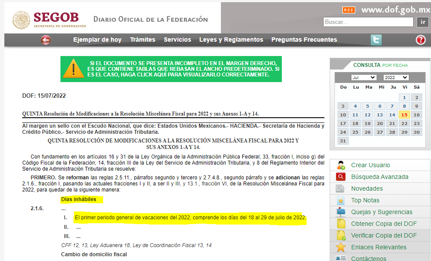This screenshot has width=431, height=261.
Task: Open Preguntas Frecuentes menu
Action: [x=304, y=40]
